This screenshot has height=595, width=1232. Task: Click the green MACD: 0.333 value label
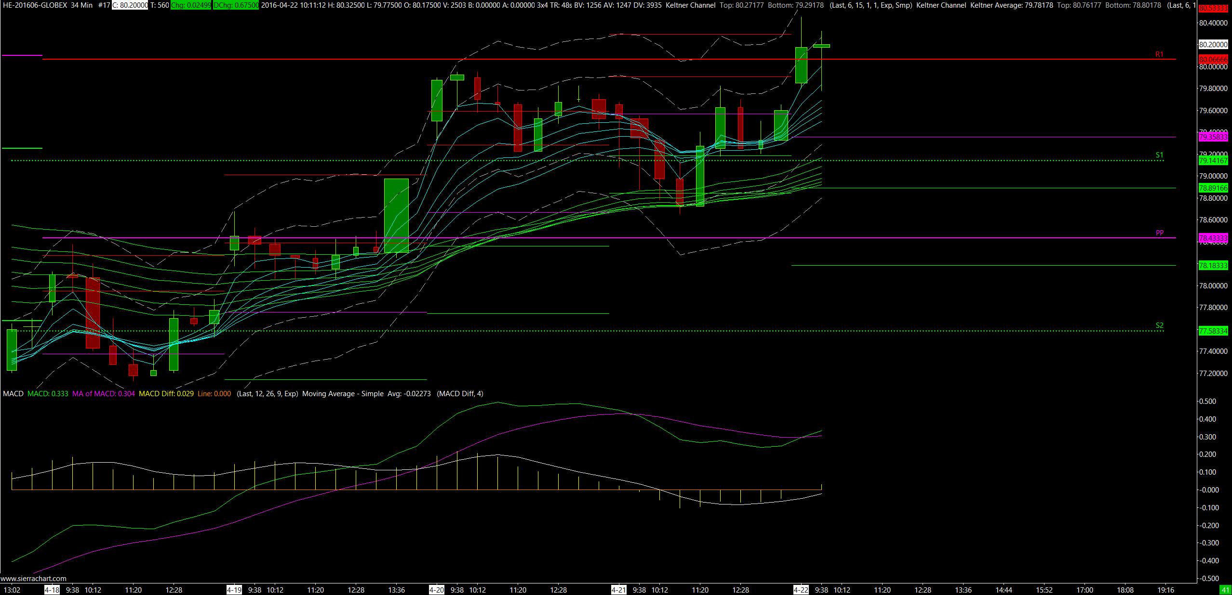click(48, 394)
